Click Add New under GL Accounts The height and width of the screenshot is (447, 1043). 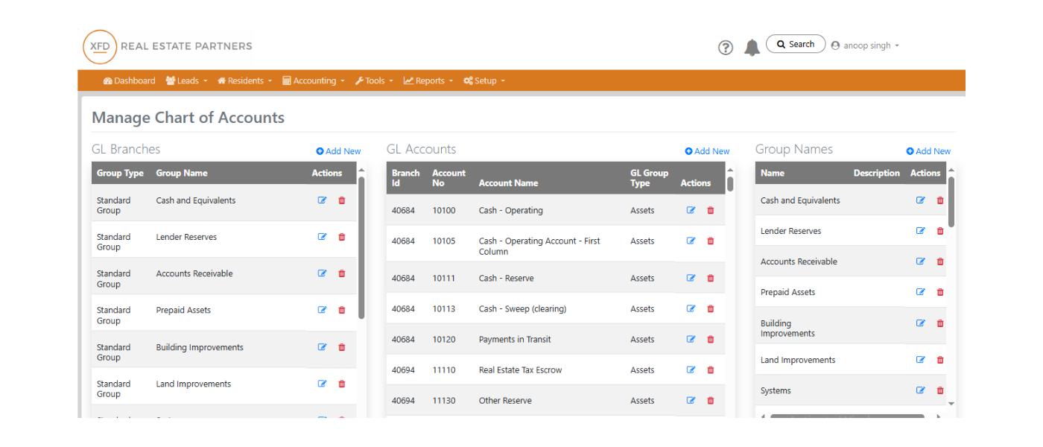(x=707, y=151)
